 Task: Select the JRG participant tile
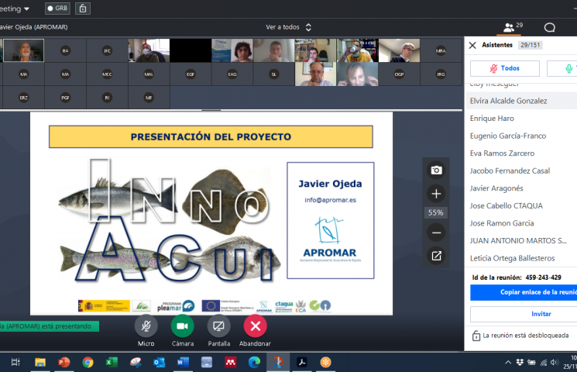click(441, 74)
